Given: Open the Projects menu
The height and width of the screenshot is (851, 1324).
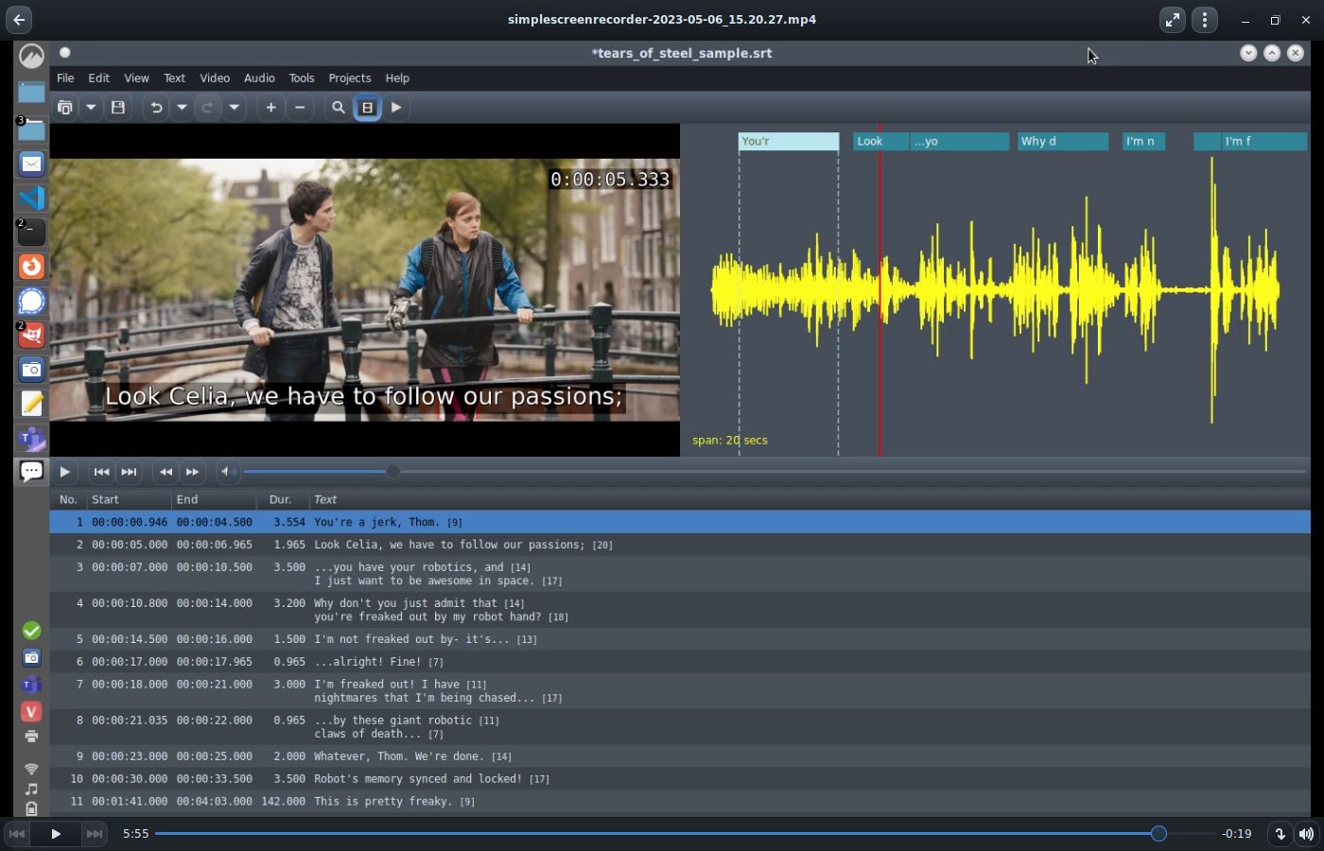Looking at the screenshot, I should (350, 78).
